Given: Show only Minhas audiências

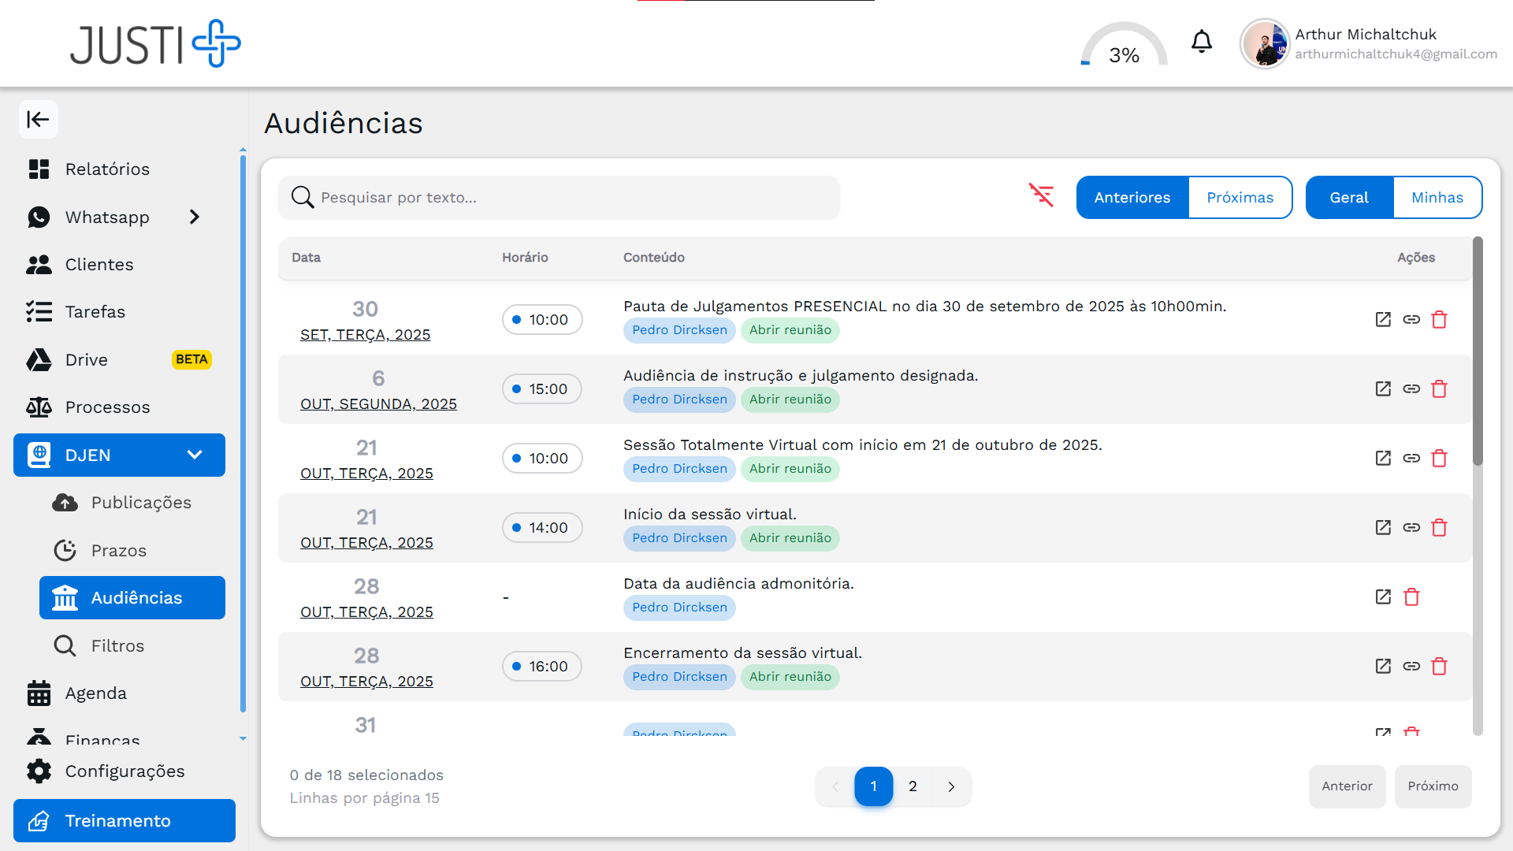Looking at the screenshot, I should [x=1437, y=198].
